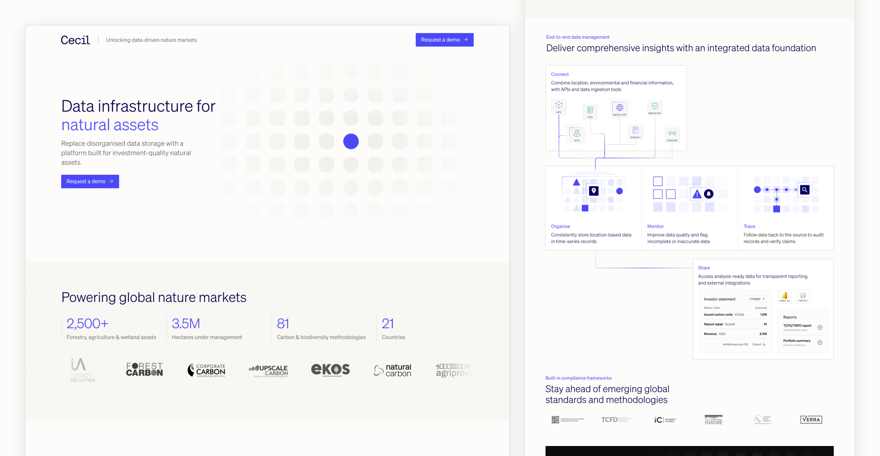Click the Cecil logo

75,40
